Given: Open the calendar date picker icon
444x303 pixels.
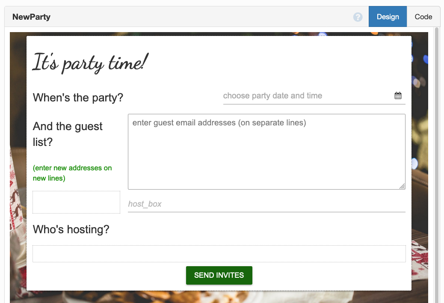Looking at the screenshot, I should click(398, 96).
